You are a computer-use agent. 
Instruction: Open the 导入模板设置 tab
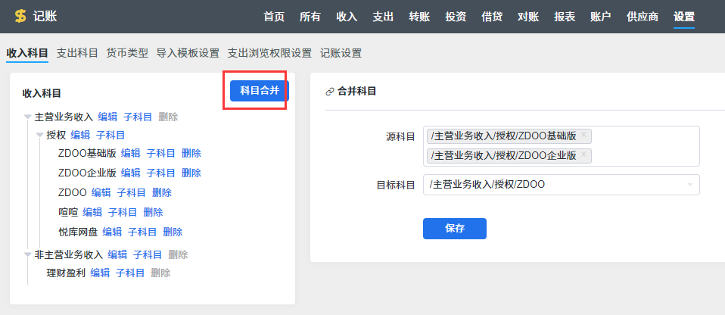[x=188, y=53]
